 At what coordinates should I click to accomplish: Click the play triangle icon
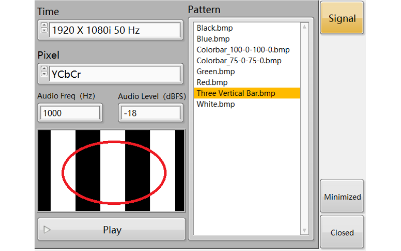click(x=47, y=230)
